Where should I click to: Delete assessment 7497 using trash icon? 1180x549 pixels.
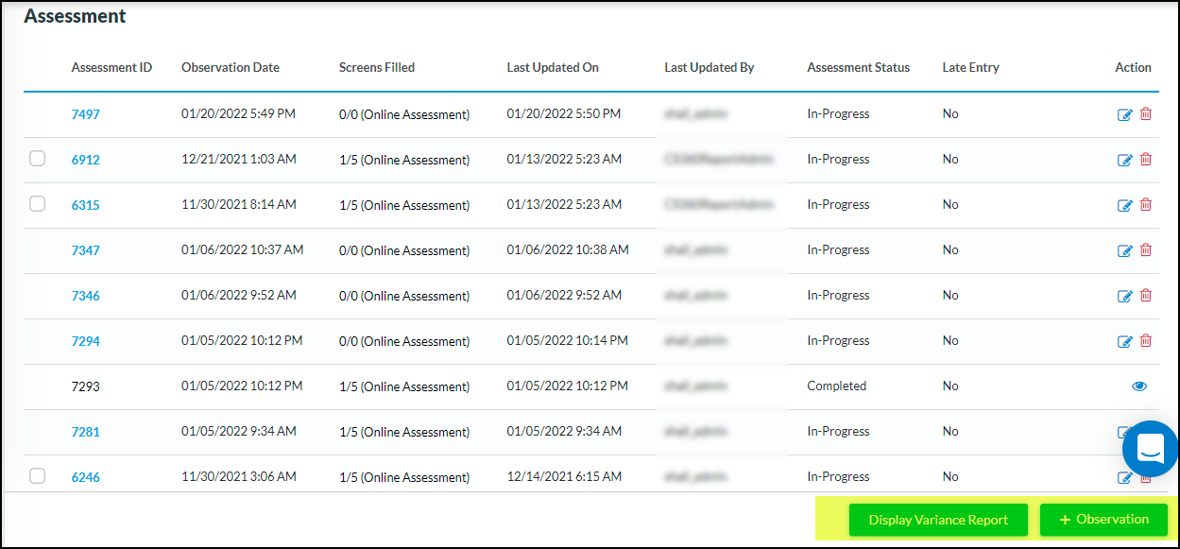click(1146, 114)
